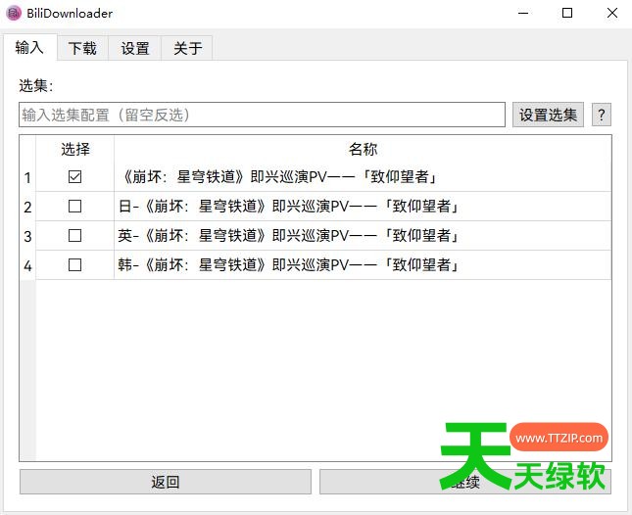Click the 继续 button
The height and width of the screenshot is (515, 632).
click(465, 482)
